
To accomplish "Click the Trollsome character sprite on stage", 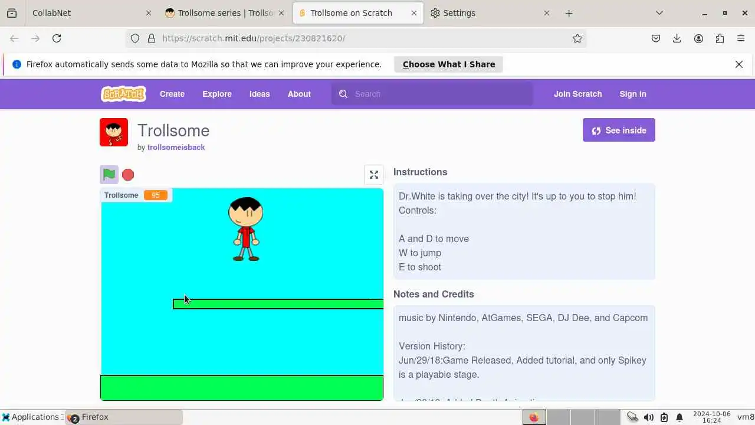I will (x=246, y=229).
